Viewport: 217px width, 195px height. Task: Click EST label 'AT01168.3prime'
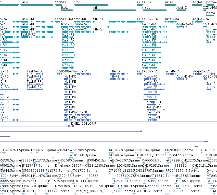83,155
